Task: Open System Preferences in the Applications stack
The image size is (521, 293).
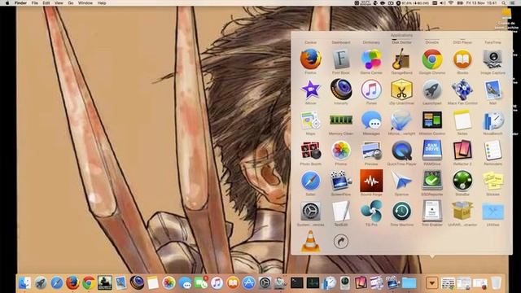Action: [310, 212]
